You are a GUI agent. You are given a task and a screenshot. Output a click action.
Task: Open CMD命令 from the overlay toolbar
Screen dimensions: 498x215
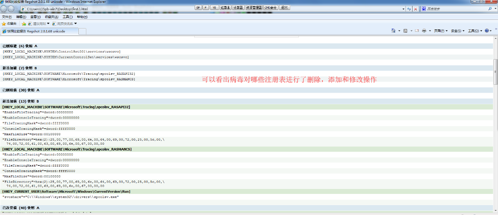pos(271,7)
